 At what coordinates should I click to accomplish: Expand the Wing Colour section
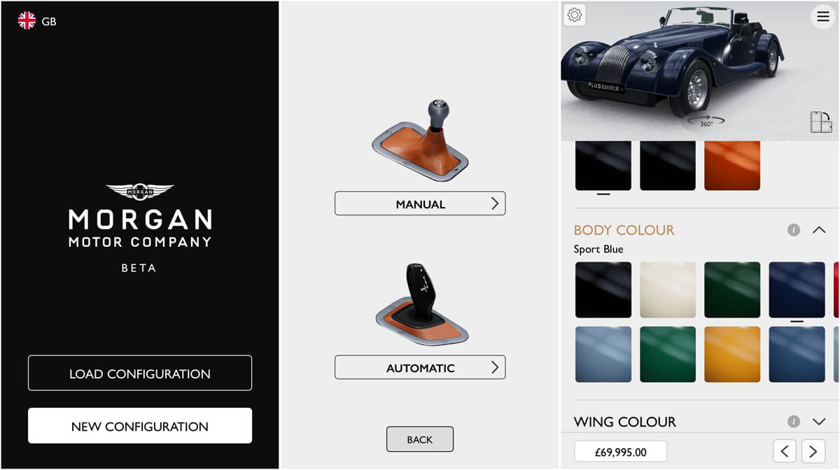(x=819, y=422)
